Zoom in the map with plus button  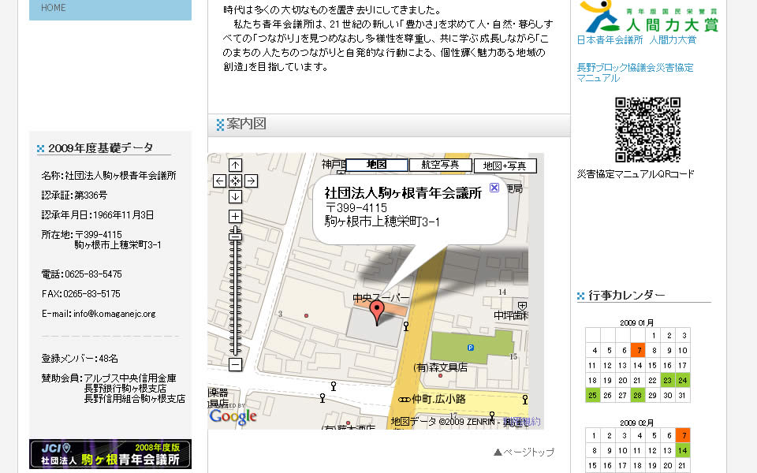pos(235,217)
